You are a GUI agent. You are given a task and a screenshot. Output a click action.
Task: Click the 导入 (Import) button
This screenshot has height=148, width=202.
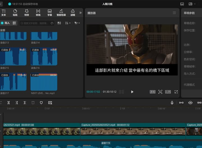point(5,23)
